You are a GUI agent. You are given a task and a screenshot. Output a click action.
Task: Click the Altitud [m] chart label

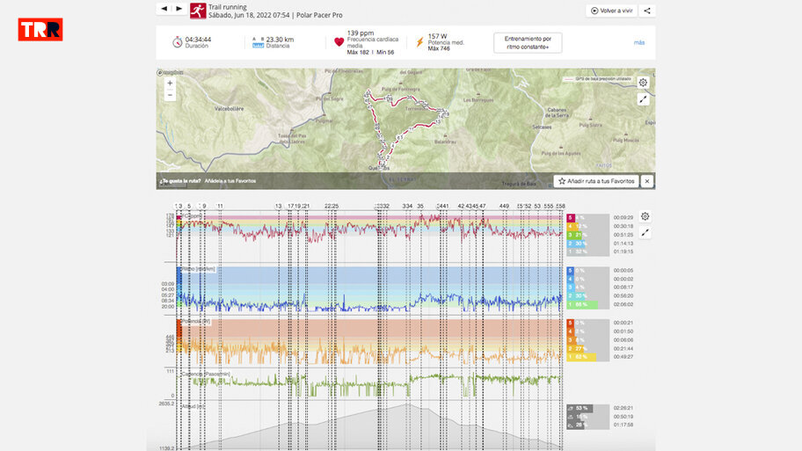click(x=193, y=406)
